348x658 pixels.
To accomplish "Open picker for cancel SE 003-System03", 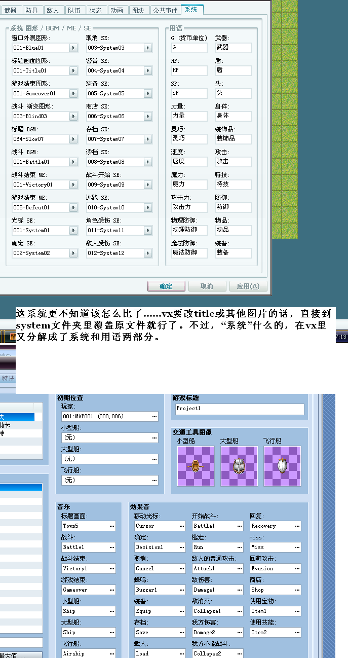I will pos(148,48).
